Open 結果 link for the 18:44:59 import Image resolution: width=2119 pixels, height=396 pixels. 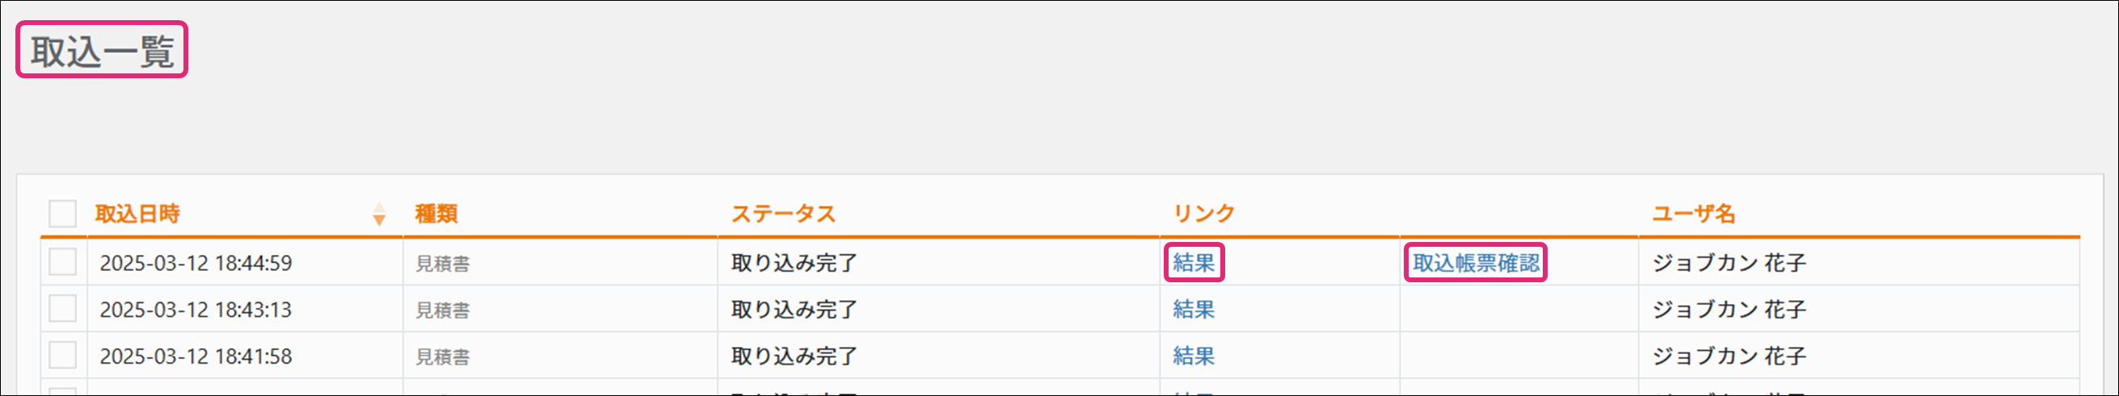coord(1194,263)
